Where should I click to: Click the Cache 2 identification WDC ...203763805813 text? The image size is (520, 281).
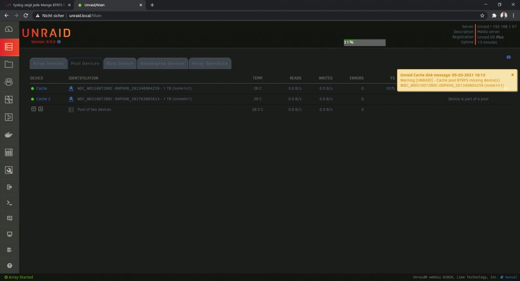134,99
